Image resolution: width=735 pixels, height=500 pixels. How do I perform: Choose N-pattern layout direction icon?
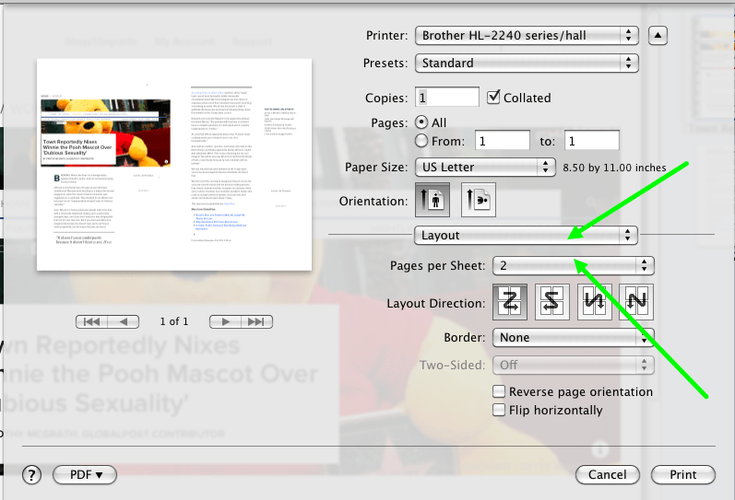click(636, 302)
